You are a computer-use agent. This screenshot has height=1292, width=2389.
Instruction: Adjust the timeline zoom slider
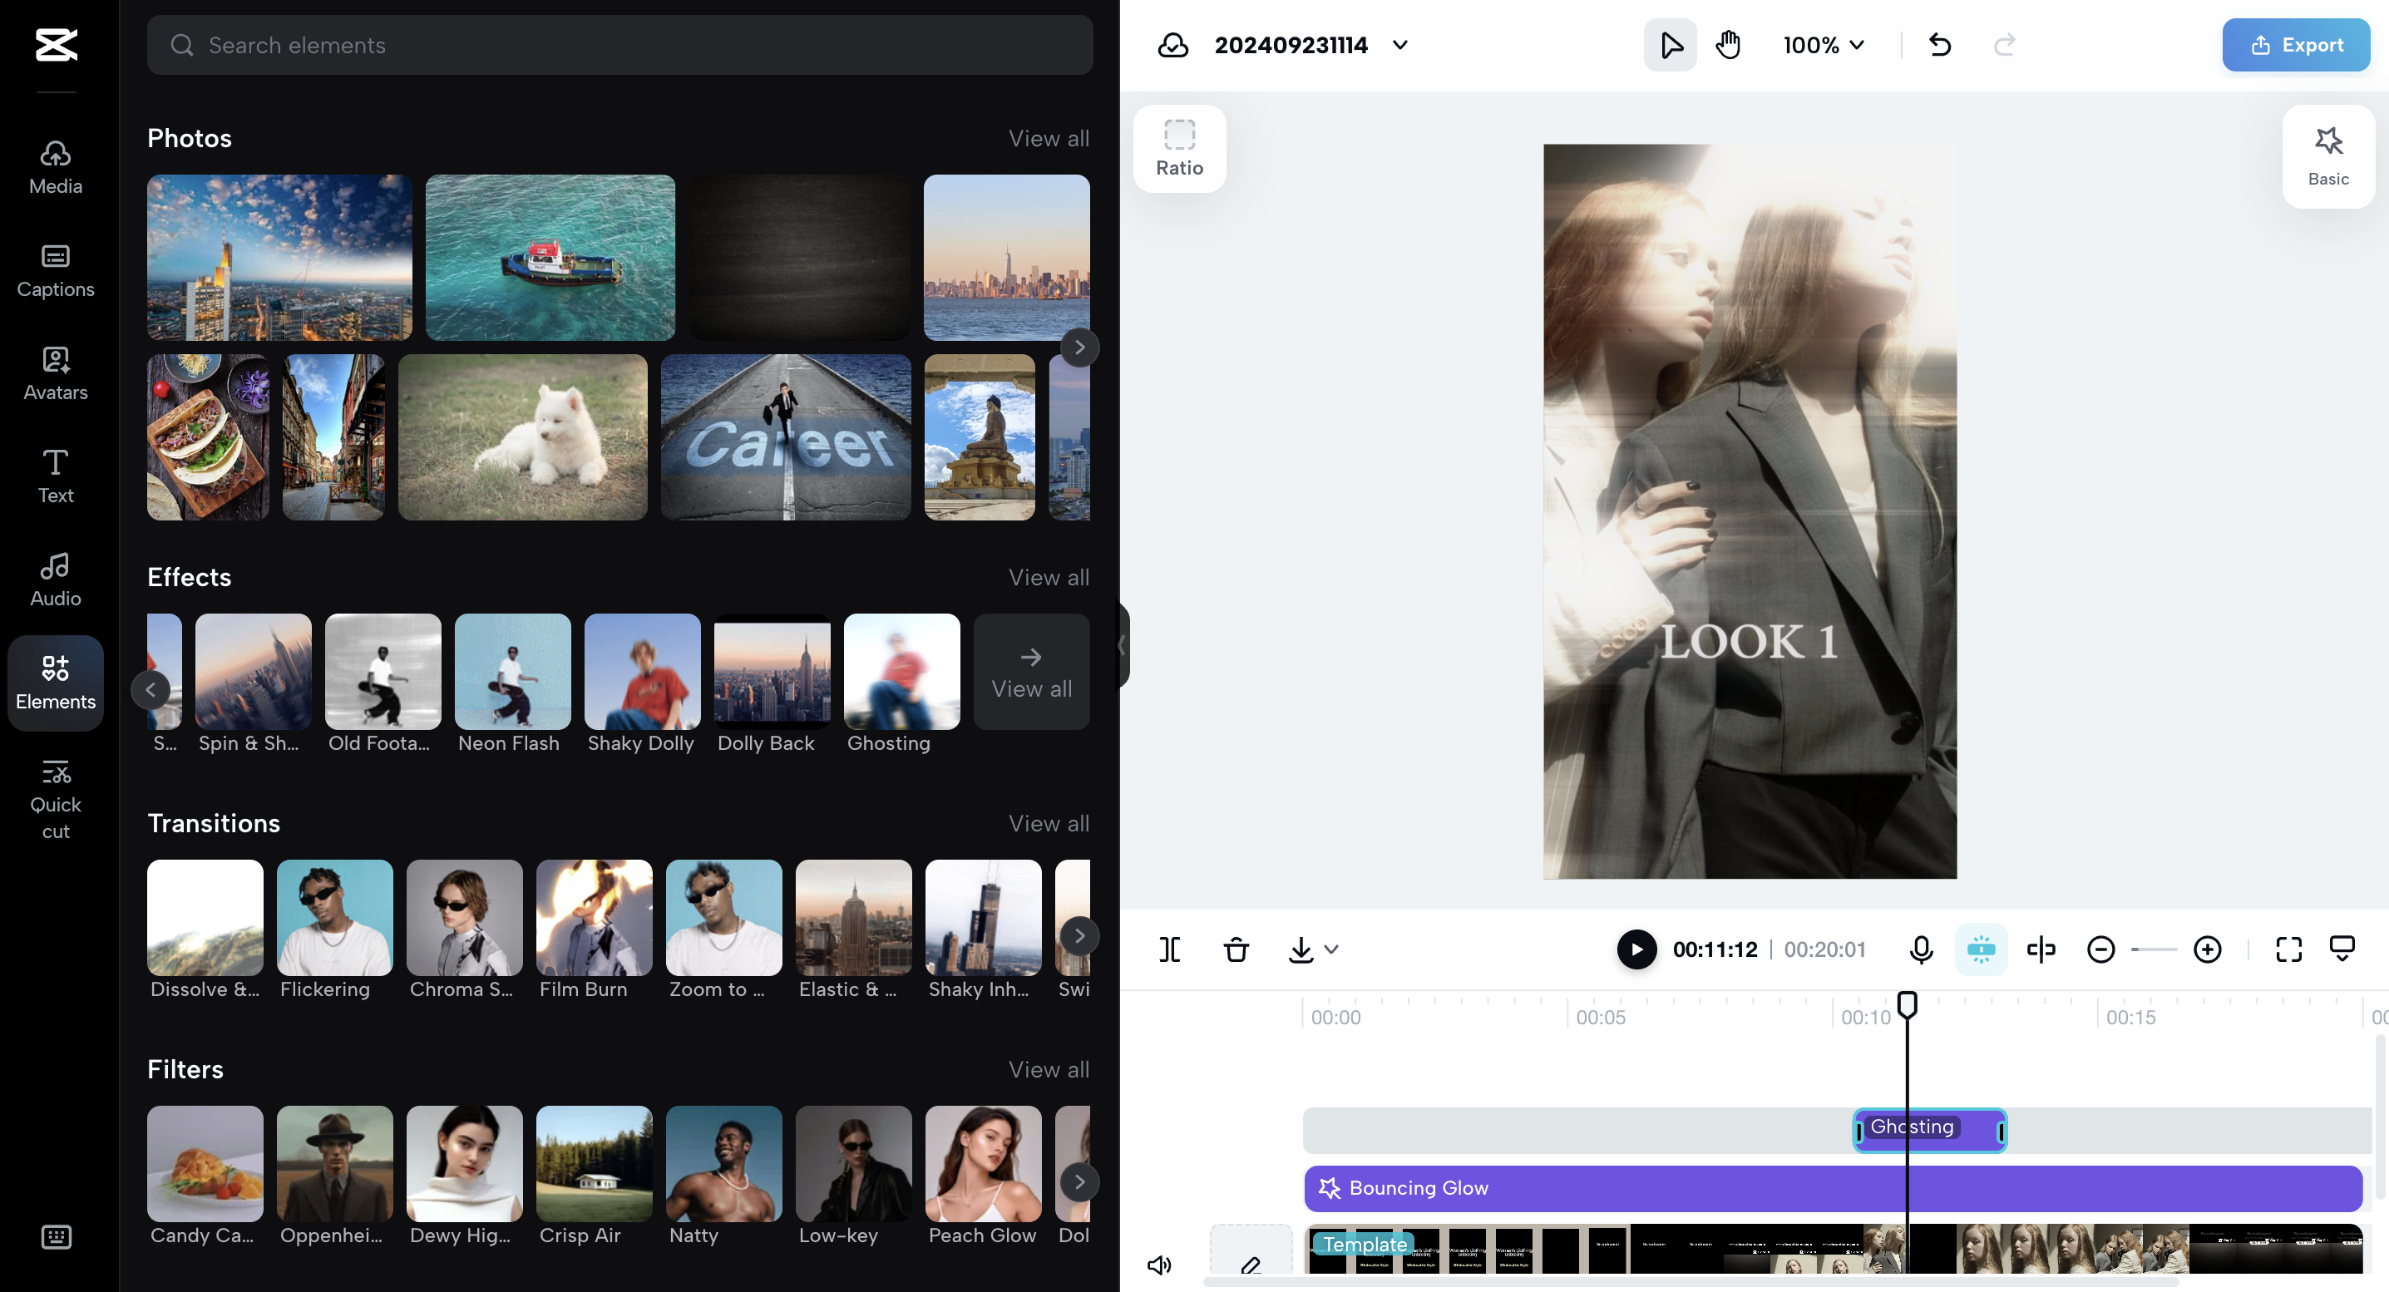tap(2154, 949)
